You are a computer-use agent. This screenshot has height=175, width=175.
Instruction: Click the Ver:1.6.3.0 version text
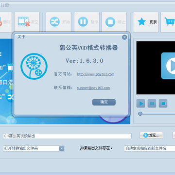click(85, 61)
